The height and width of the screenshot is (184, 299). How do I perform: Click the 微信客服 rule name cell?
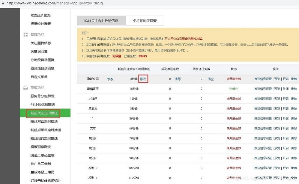tap(93, 89)
